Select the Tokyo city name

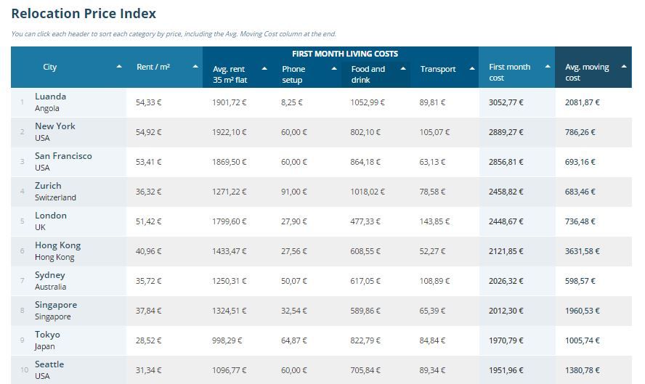tap(47, 335)
